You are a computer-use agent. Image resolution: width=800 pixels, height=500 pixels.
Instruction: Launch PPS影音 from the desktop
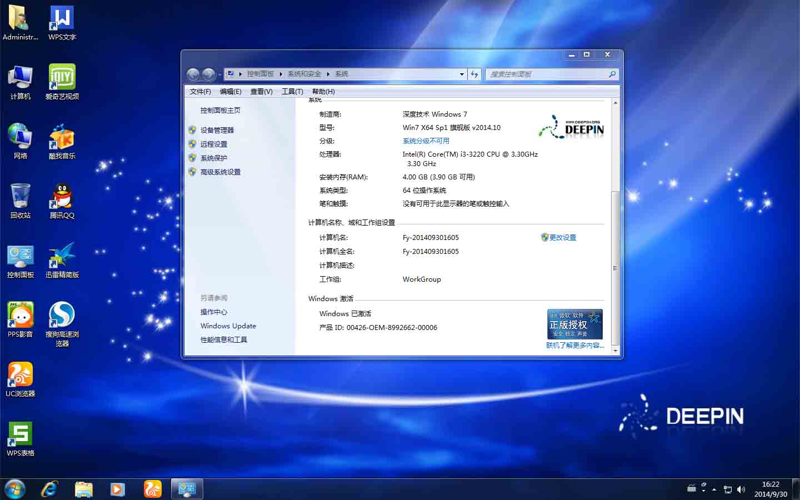[20, 320]
